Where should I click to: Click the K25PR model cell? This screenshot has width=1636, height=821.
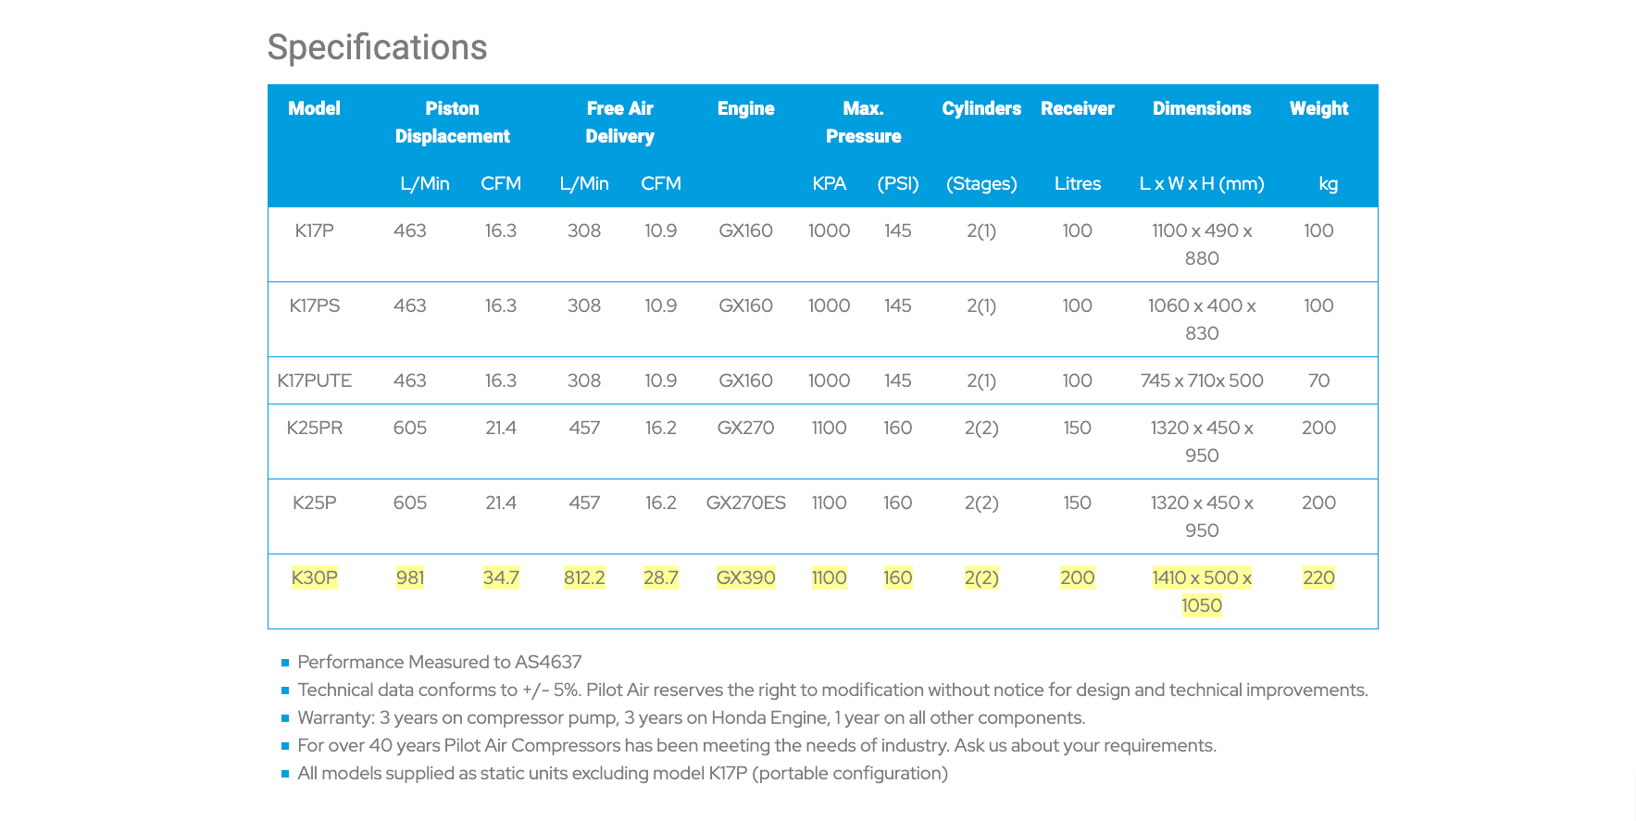[314, 428]
